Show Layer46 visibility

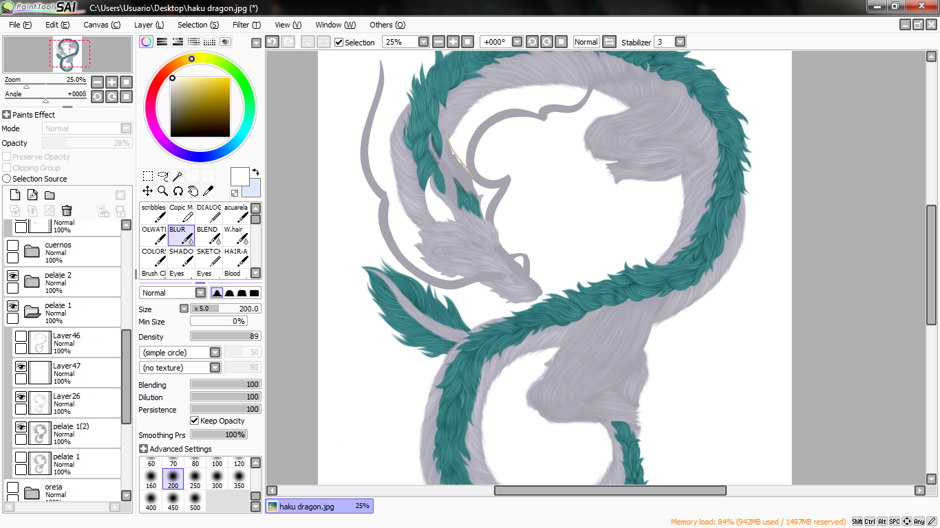21,336
